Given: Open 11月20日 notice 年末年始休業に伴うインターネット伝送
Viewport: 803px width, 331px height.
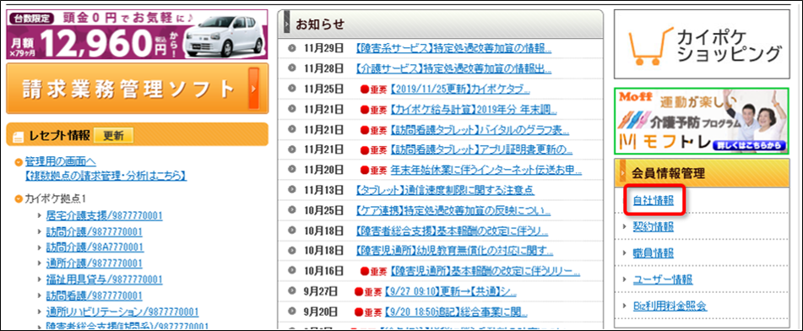Looking at the screenshot, I should [x=486, y=170].
